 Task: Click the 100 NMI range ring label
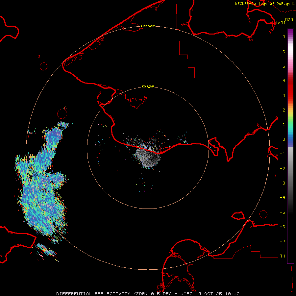[148, 26]
